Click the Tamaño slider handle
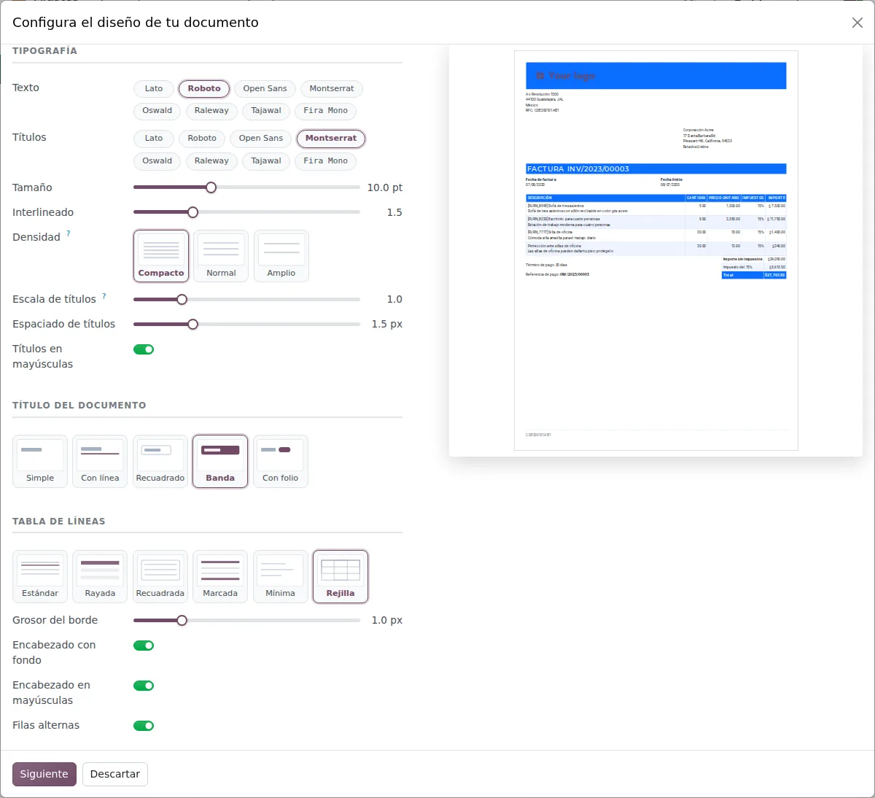This screenshot has width=875, height=798. (x=211, y=187)
